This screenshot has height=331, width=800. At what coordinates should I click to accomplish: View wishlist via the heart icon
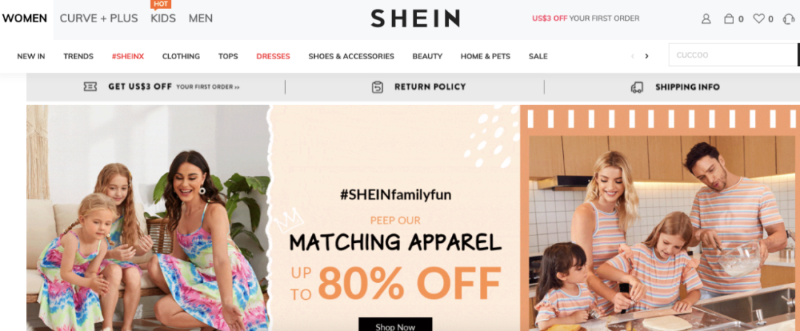click(759, 19)
